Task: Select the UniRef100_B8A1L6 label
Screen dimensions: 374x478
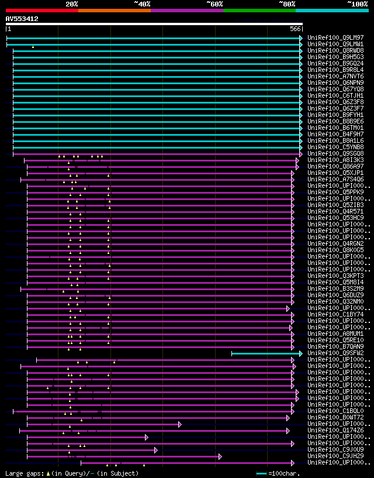Action: click(335, 141)
